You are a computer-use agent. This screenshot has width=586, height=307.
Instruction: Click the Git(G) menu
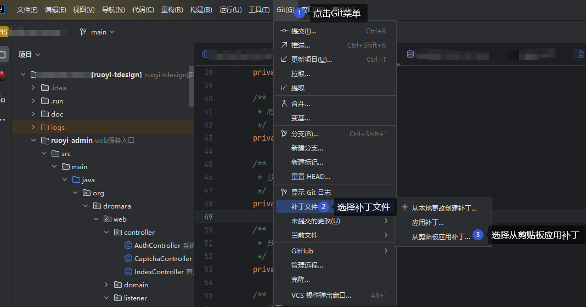[285, 10]
